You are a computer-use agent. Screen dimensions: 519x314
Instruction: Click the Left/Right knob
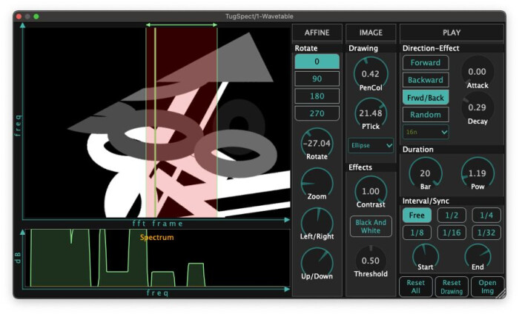317,223
